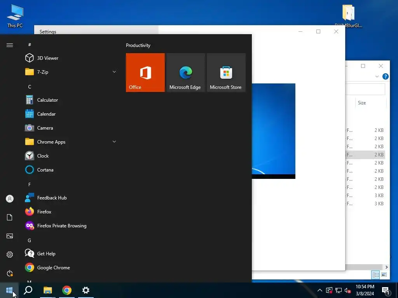This screenshot has height=298, width=398.
Task: Click the Office tile
Action: point(145,73)
